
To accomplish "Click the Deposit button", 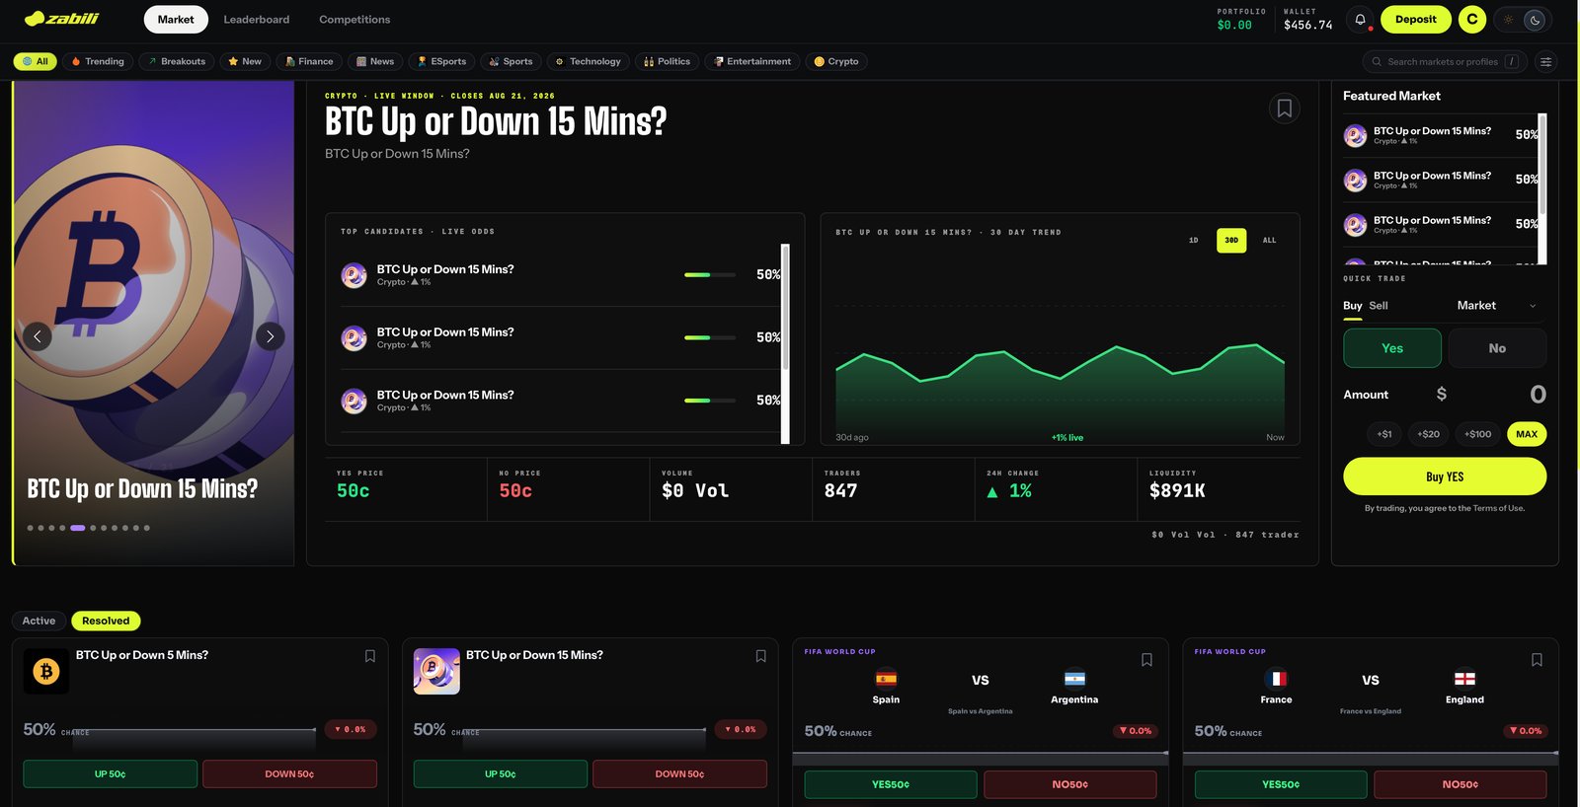I will pyautogui.click(x=1415, y=19).
